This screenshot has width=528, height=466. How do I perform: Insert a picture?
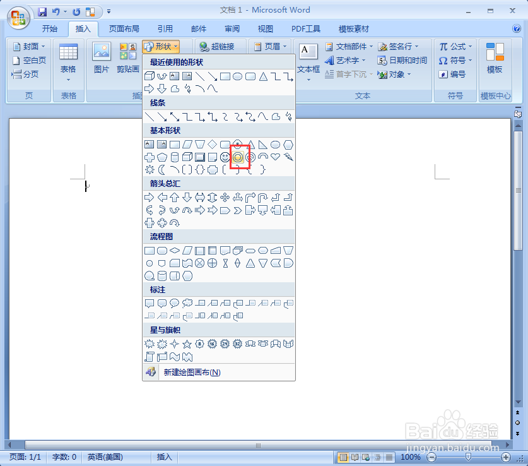tap(102, 59)
